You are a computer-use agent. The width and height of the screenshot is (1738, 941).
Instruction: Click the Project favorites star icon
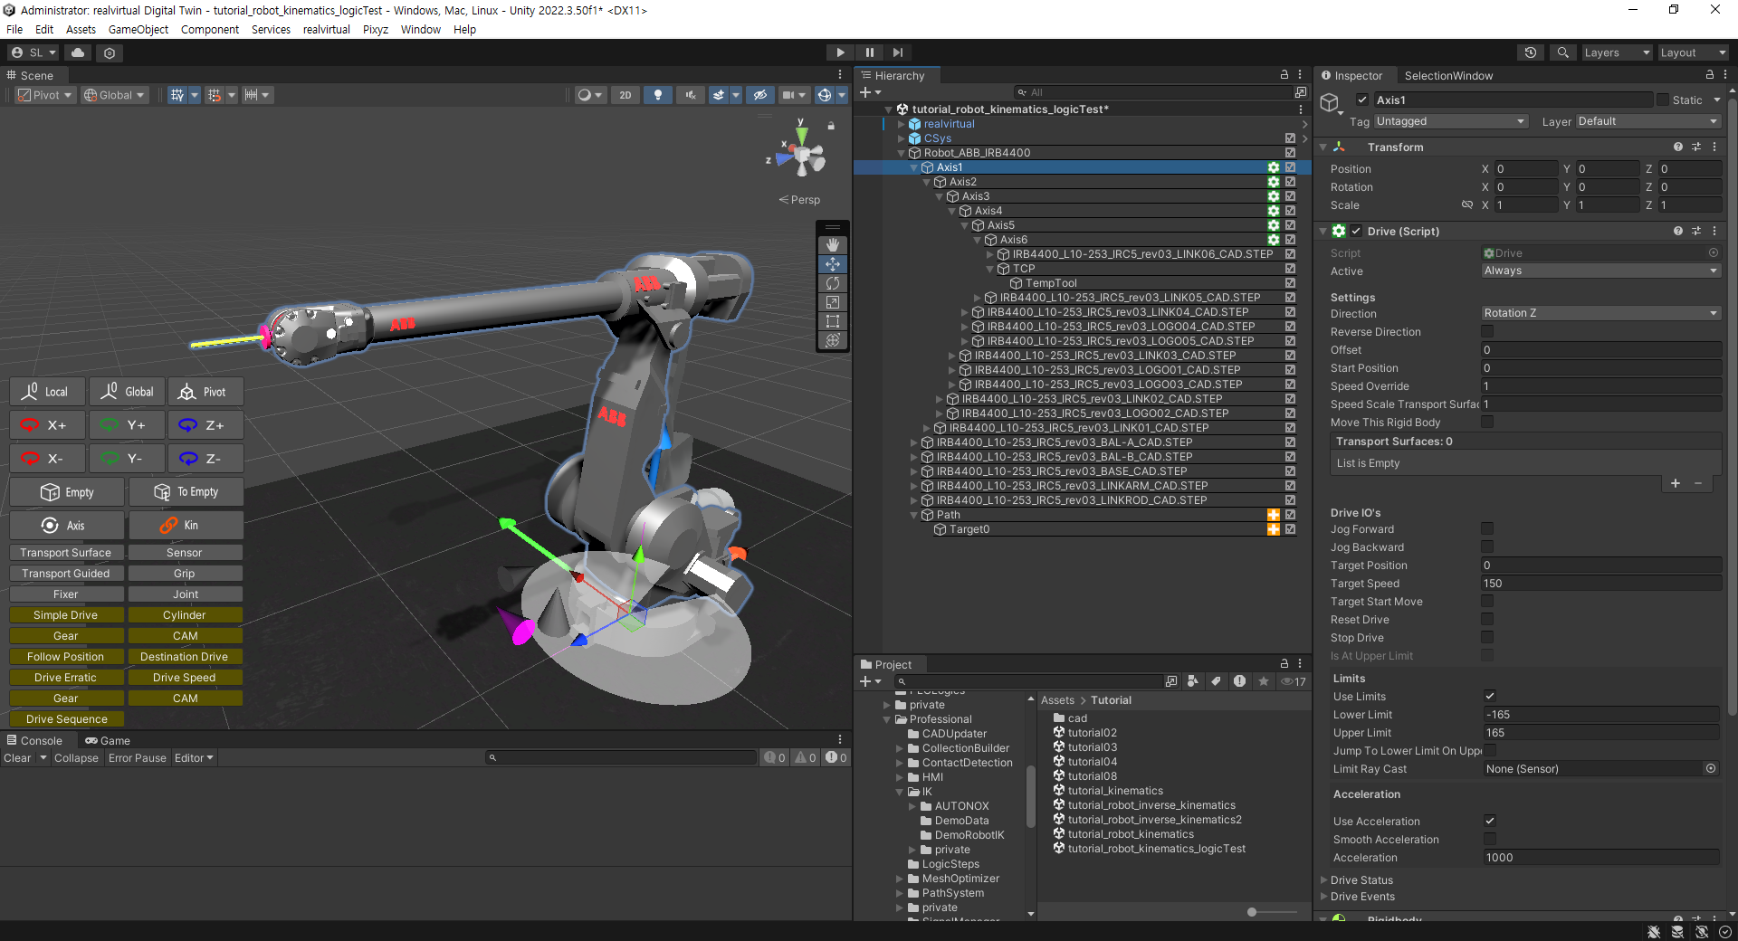pos(1264,681)
